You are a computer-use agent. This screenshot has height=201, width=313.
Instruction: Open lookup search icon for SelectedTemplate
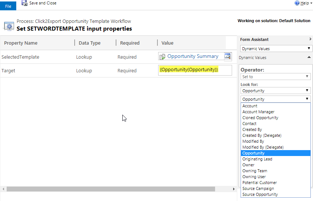tap(228, 56)
